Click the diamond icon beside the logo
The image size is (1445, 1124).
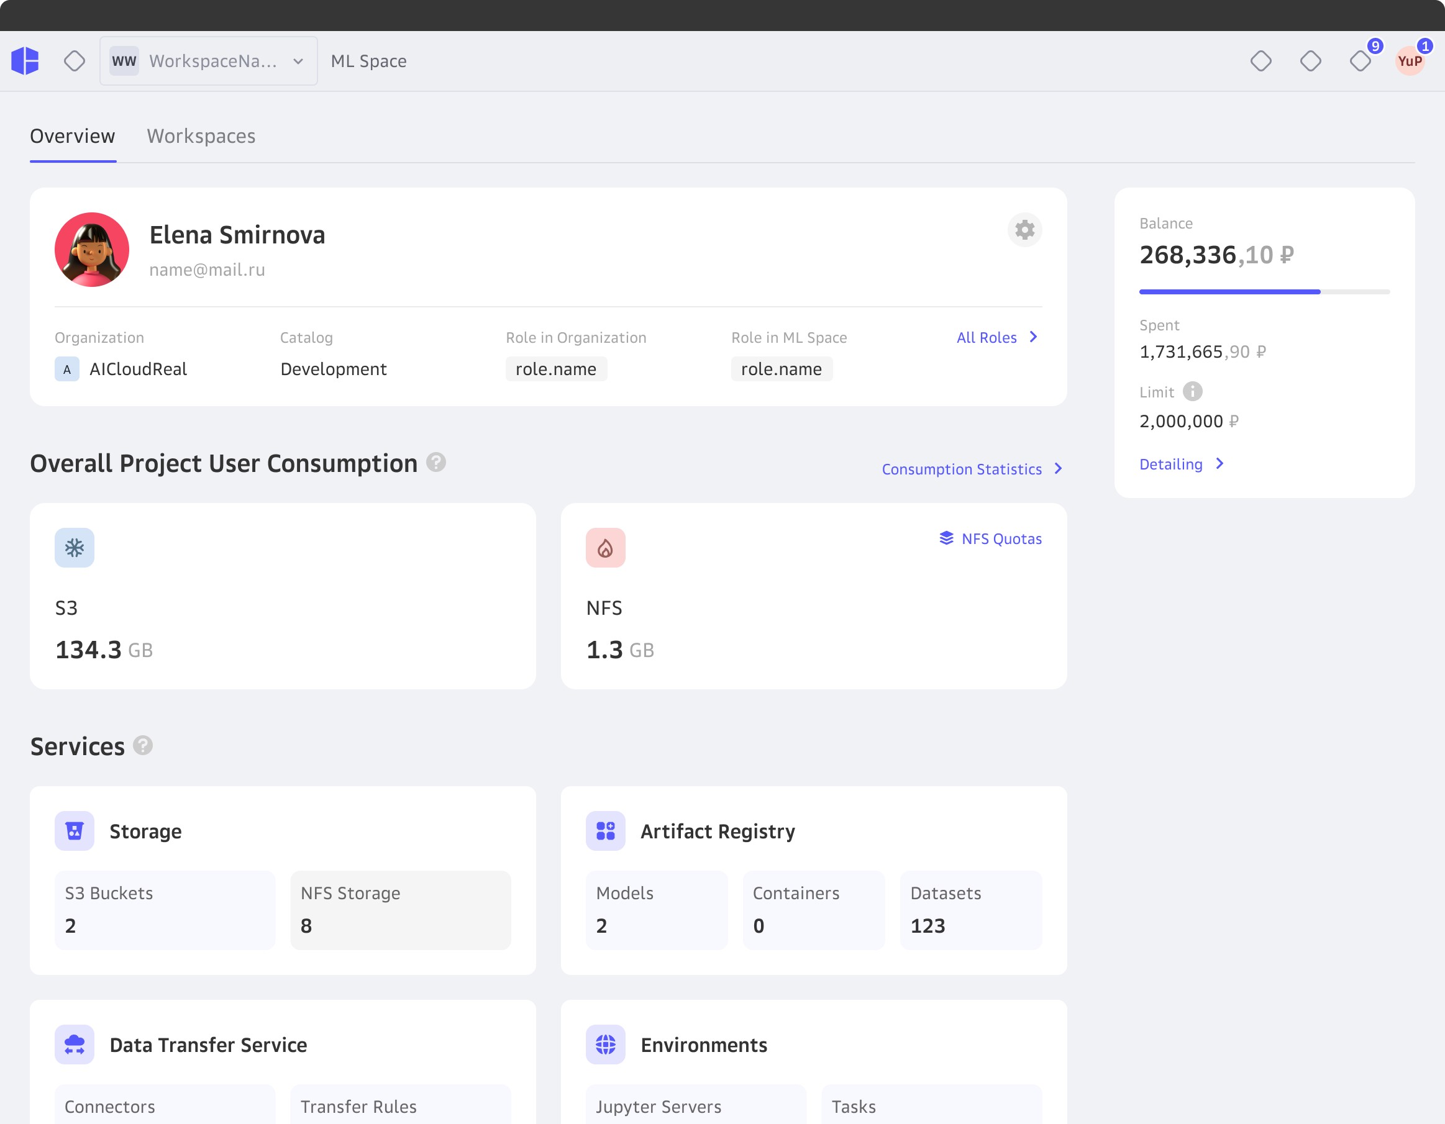click(x=75, y=61)
